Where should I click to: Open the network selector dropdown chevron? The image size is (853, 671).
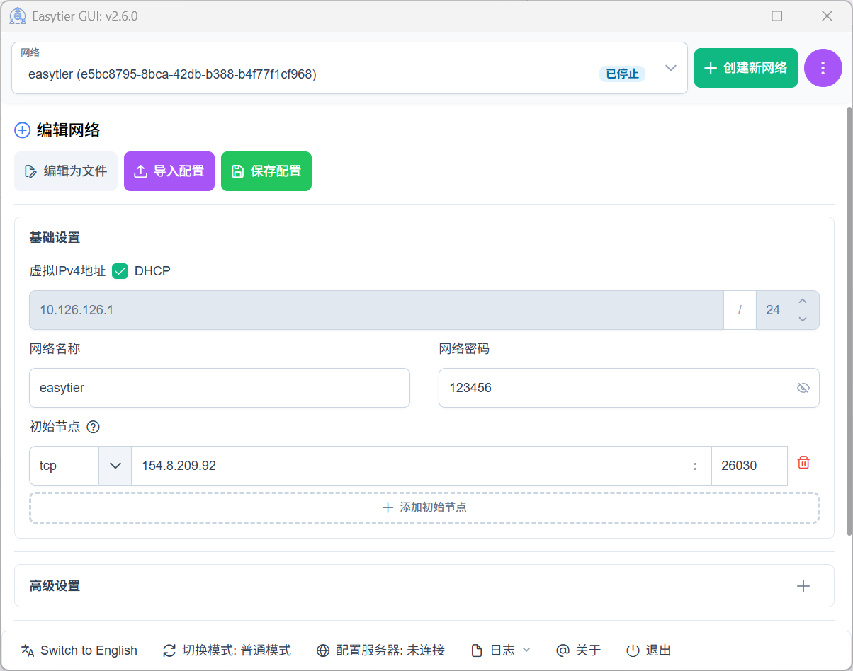(671, 68)
